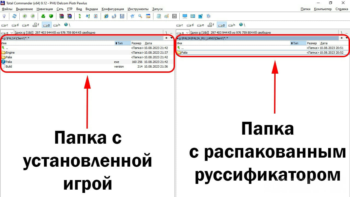Image resolution: width=350 pixels, height=197 pixels.
Task: Switch left panel to drive f
Action: pos(36,25)
